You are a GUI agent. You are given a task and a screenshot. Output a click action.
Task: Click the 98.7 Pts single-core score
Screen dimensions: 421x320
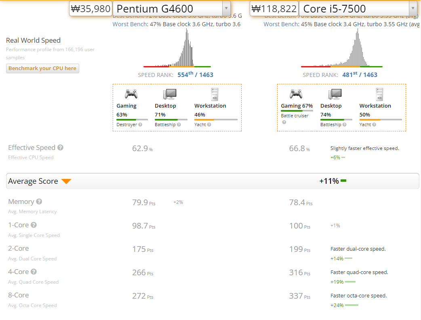pos(144,226)
